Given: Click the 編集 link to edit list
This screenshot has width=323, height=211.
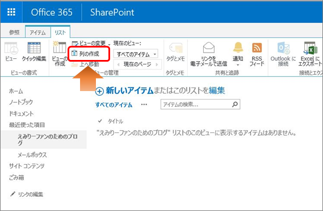Looking at the screenshot, I should coord(217,91).
